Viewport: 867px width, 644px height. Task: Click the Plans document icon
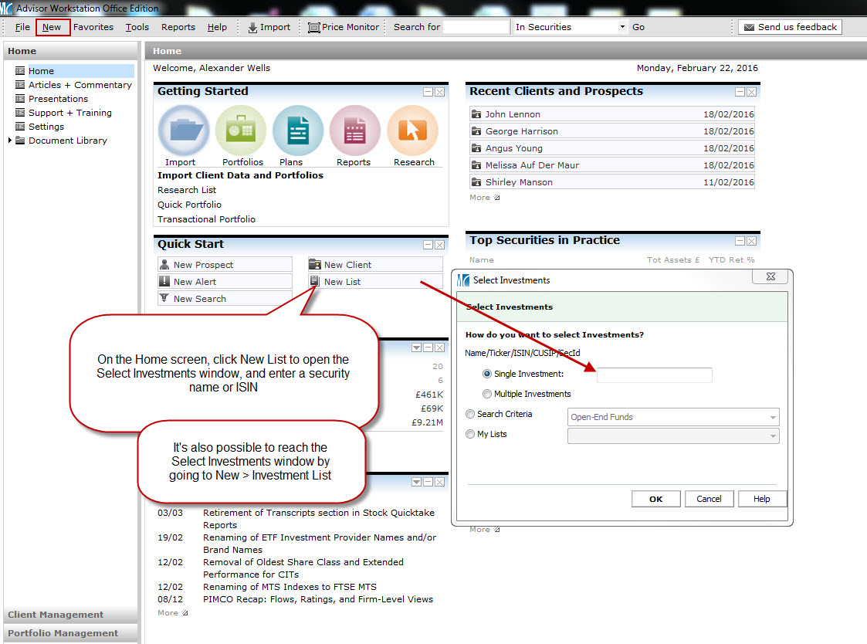[x=297, y=131]
